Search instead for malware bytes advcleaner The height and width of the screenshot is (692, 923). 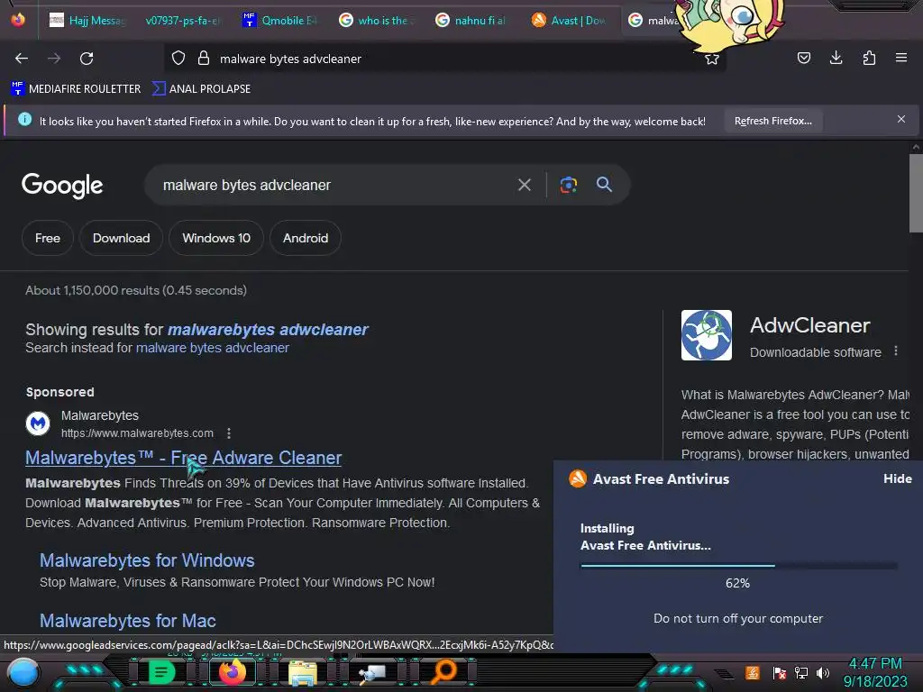pyautogui.click(x=213, y=348)
